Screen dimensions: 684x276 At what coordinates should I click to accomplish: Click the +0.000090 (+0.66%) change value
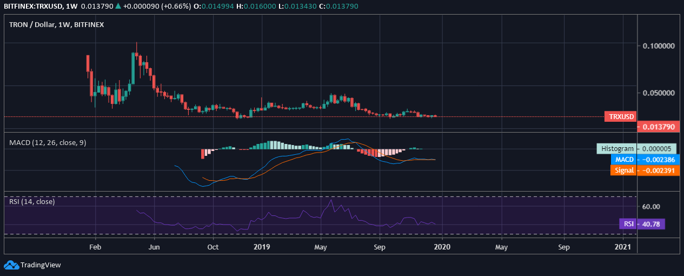157,6
